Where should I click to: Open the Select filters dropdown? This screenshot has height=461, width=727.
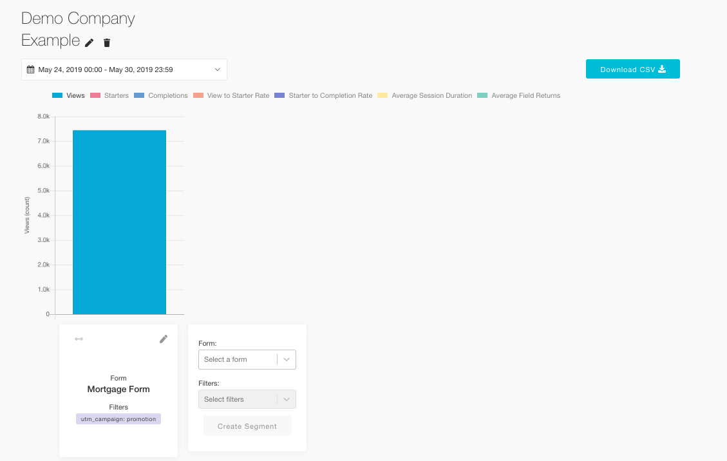click(x=247, y=399)
